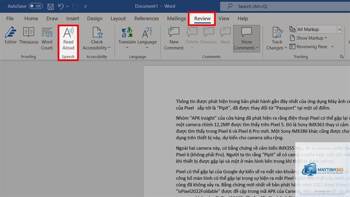Image resolution: width=350 pixels, height=197 pixels.
Task: Expand the Track Changes dropdown arrow
Action: click(286, 48)
